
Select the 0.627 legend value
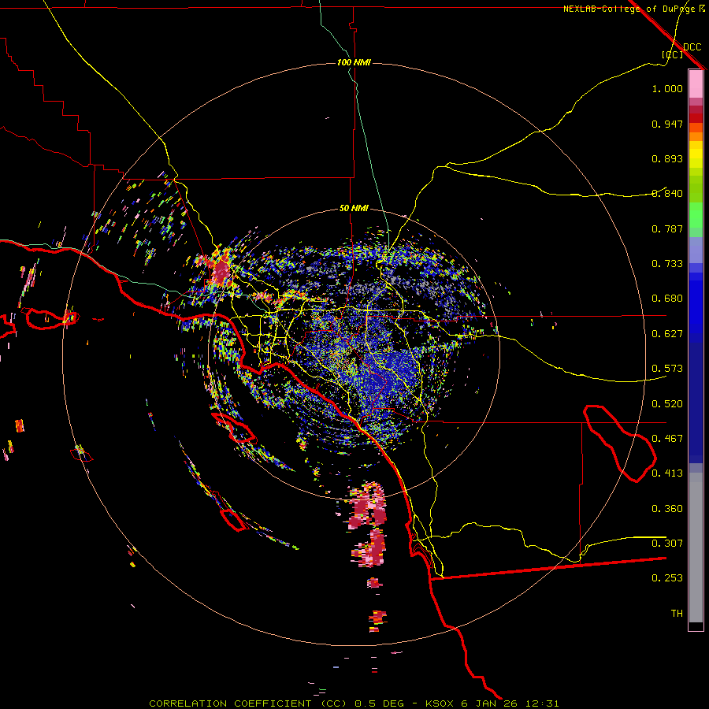click(x=667, y=334)
